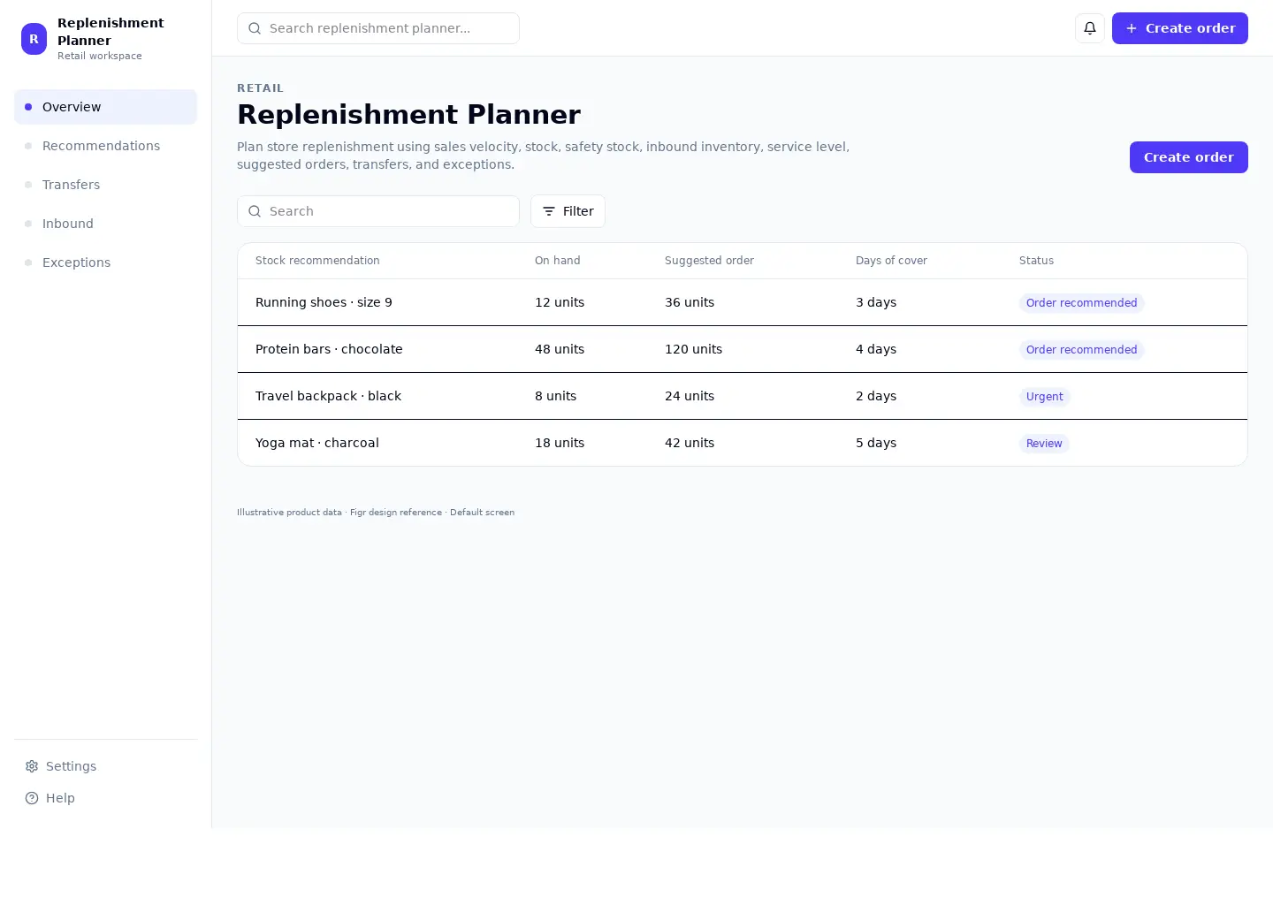Click the Stock recommendation column header

317,261
